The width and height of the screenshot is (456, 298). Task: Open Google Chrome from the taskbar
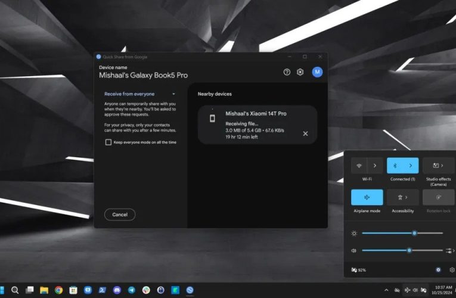(x=59, y=290)
